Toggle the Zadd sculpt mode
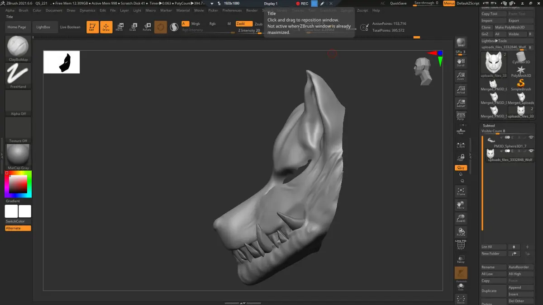The image size is (543, 305). pos(244,23)
